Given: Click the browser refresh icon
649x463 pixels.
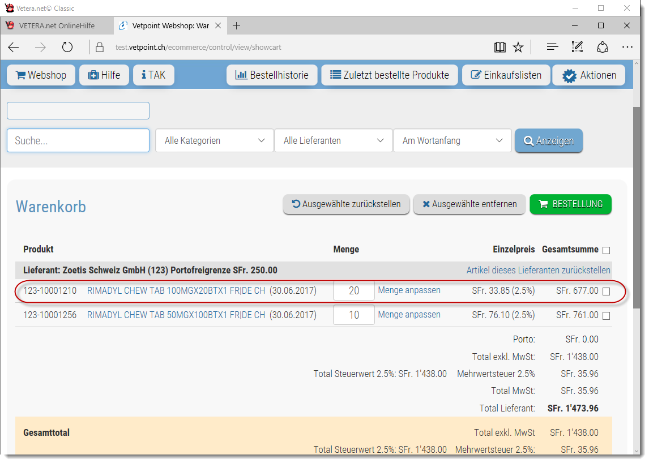Looking at the screenshot, I should click(x=67, y=48).
